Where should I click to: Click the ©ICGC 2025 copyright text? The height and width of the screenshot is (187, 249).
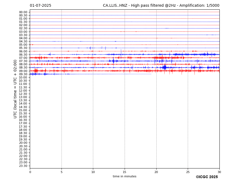pos(207,177)
